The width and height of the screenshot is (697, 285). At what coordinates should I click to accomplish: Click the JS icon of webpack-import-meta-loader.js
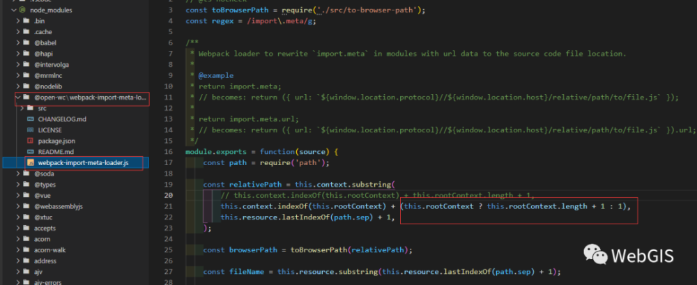[x=31, y=163]
